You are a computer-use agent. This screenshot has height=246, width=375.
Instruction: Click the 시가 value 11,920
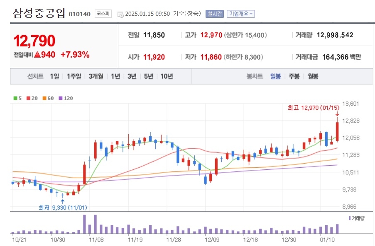point(154,57)
